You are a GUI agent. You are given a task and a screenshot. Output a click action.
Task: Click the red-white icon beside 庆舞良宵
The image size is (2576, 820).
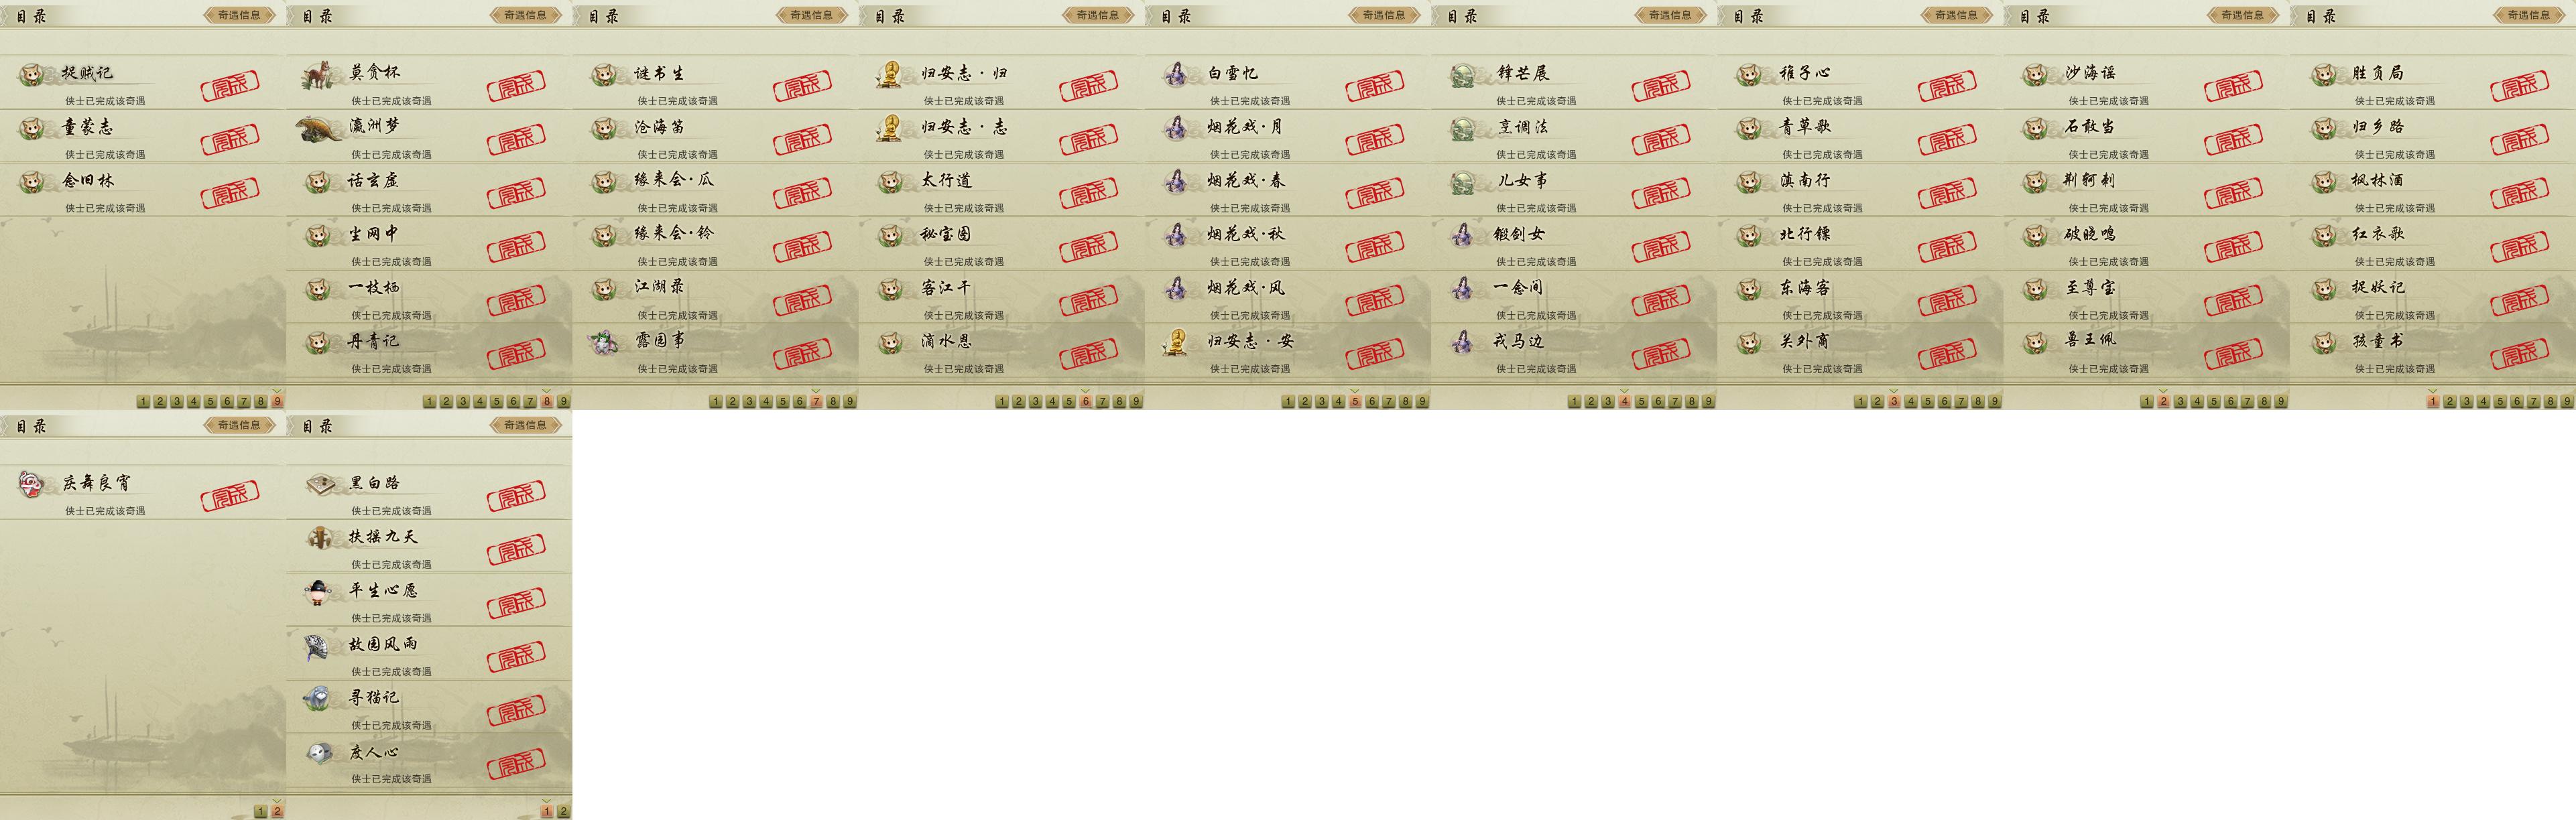point(32,484)
